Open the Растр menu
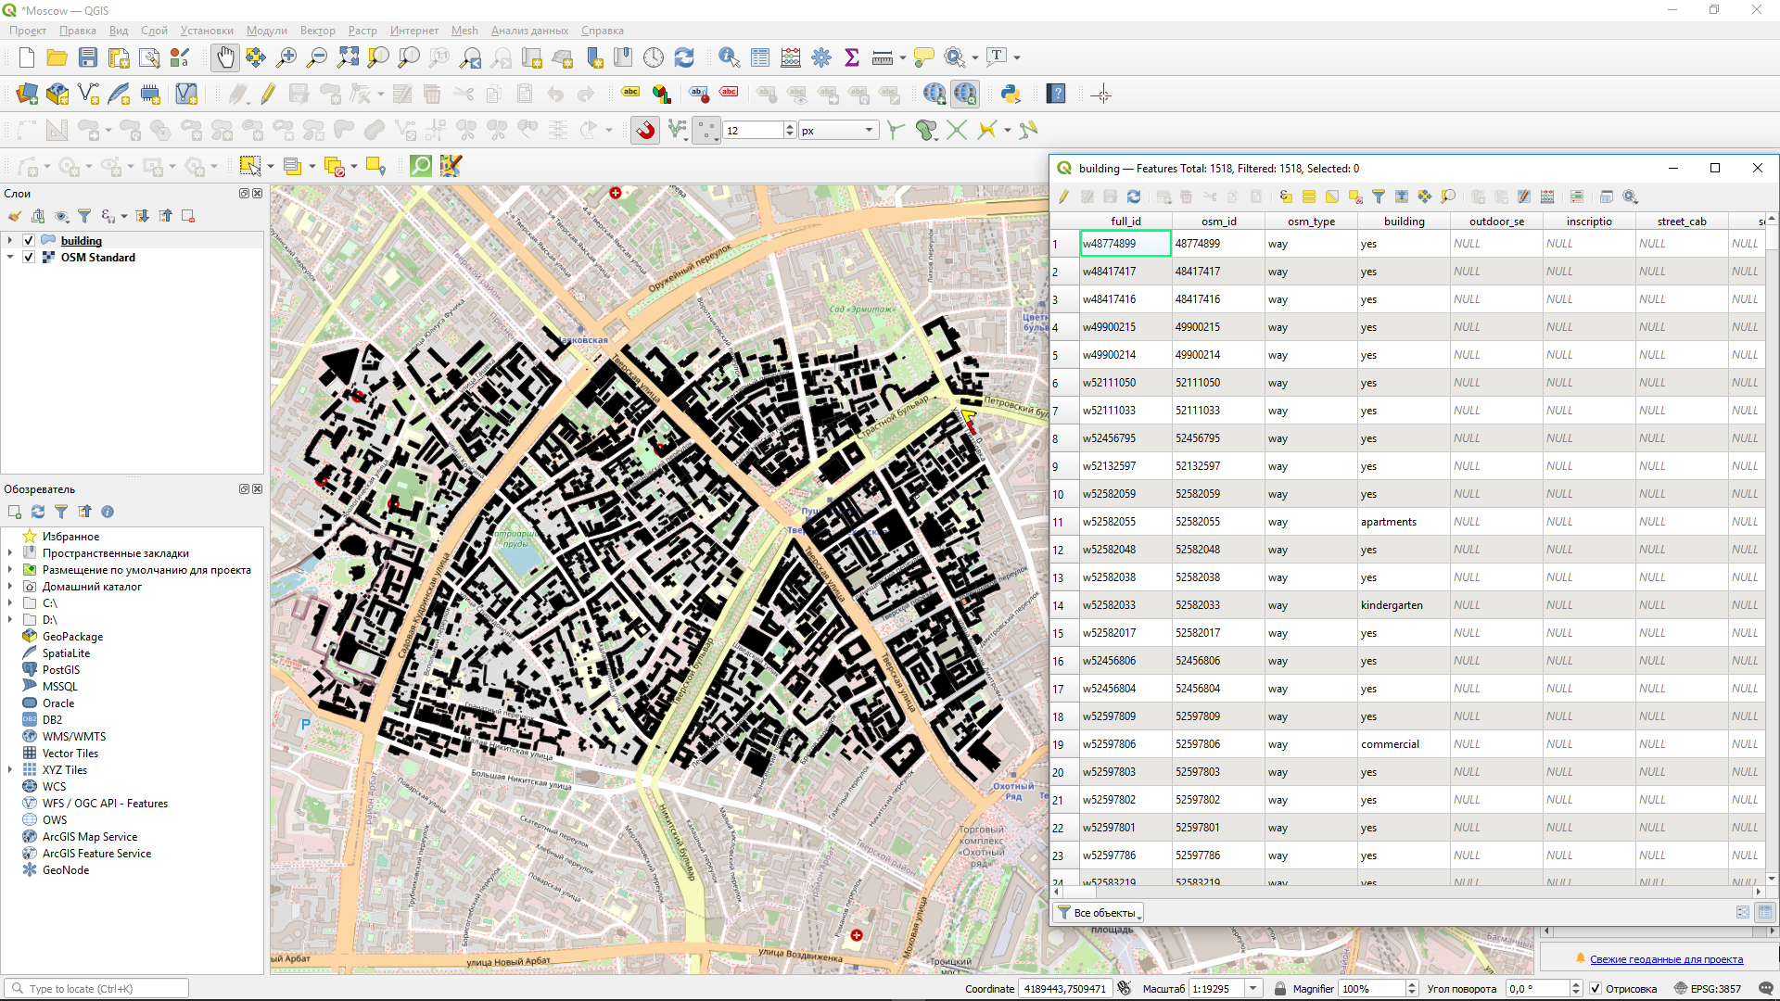 pos(362,31)
